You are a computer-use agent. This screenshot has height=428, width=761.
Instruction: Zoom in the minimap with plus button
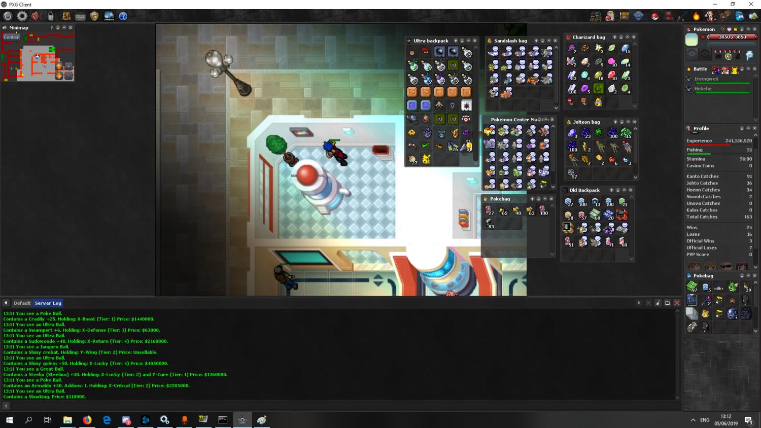68,66
